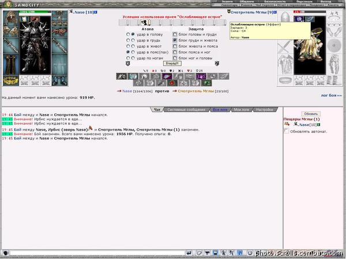
Task: Click info icon beside Nase[10] in room list
Action: coord(319,125)
